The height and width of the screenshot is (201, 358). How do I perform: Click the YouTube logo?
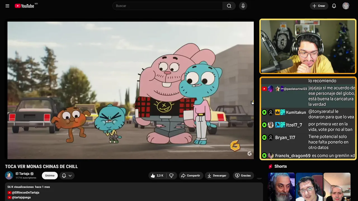pyautogui.click(x=25, y=6)
